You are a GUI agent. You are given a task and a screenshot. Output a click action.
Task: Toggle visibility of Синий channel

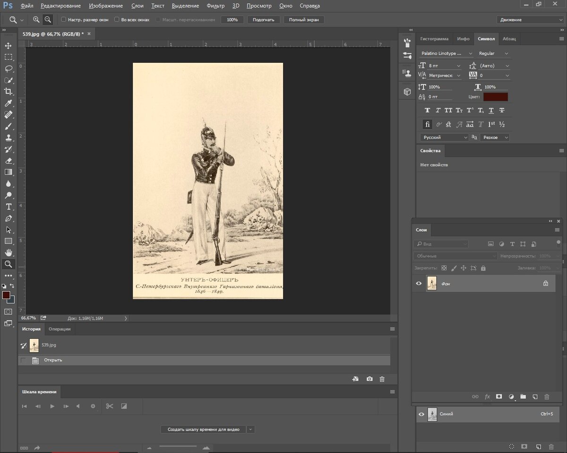pyautogui.click(x=421, y=414)
